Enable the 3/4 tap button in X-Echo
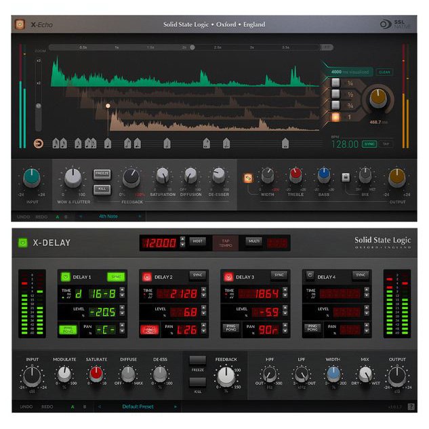Screen dimensions: 429x429 click(x=335, y=105)
